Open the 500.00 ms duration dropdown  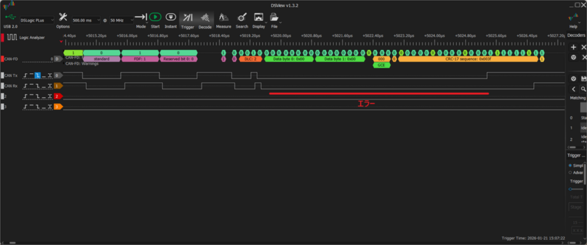[x=85, y=19]
